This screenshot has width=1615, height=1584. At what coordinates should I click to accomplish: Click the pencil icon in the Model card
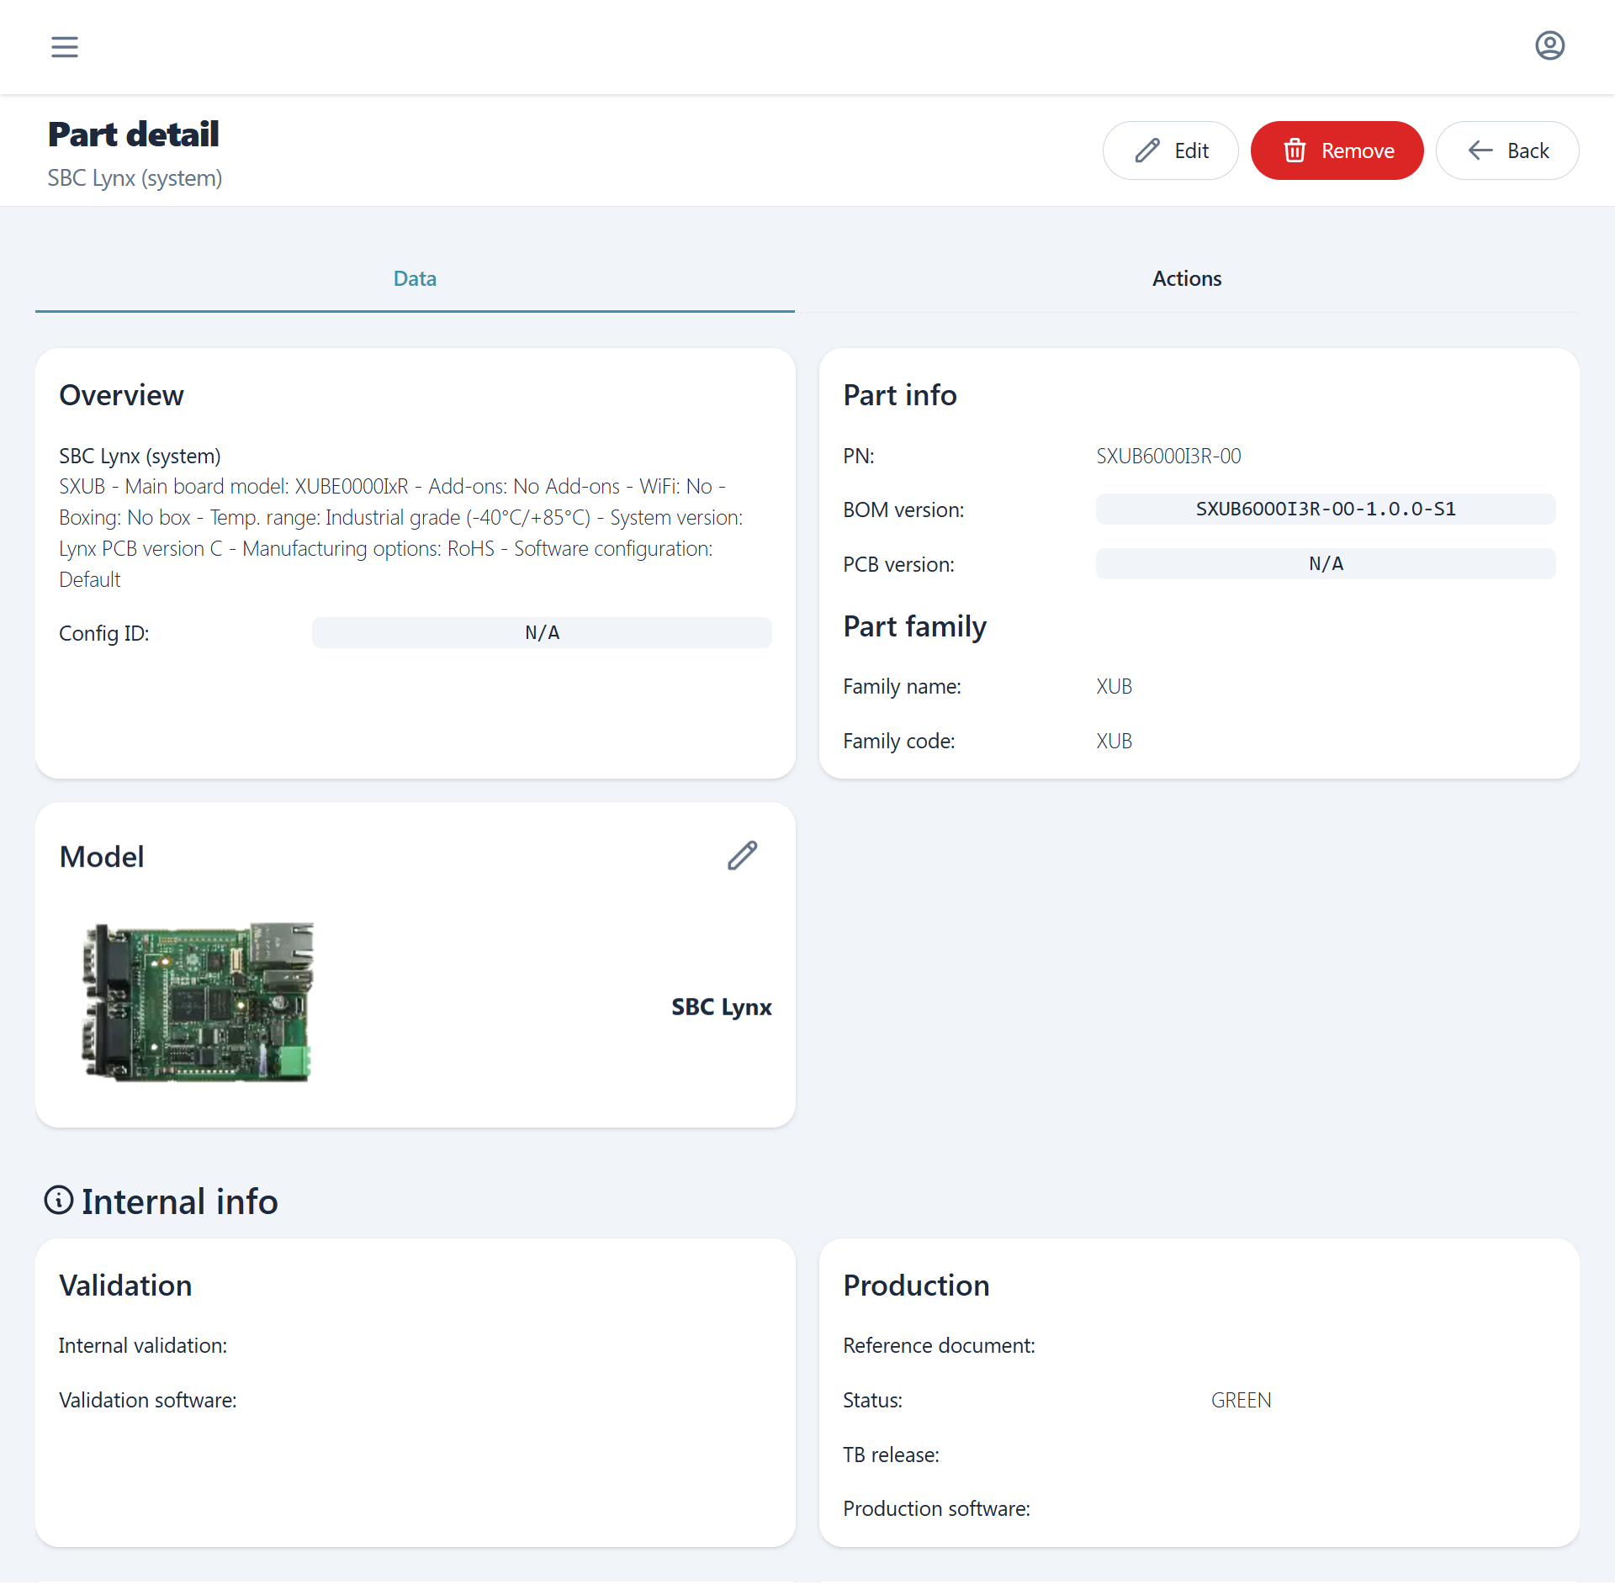(x=742, y=855)
